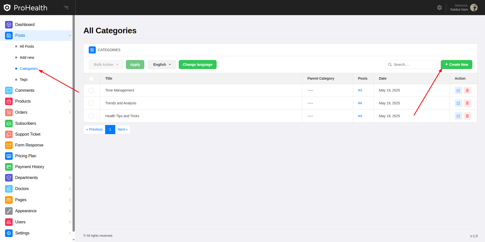The image size is (485, 242).
Task: Expand the Settings submenu chevron
Action: point(70,233)
